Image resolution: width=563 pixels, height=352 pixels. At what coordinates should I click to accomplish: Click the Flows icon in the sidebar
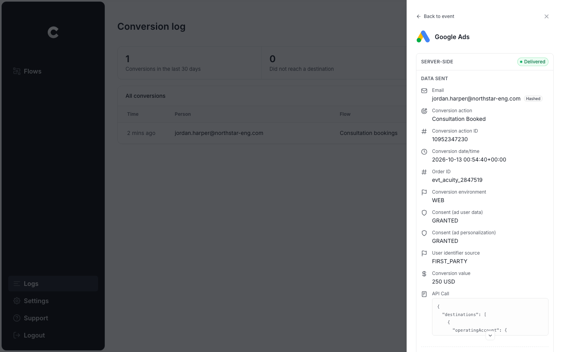[x=17, y=71]
